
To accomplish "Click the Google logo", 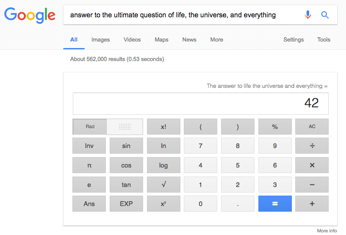I will pos(29,15).
